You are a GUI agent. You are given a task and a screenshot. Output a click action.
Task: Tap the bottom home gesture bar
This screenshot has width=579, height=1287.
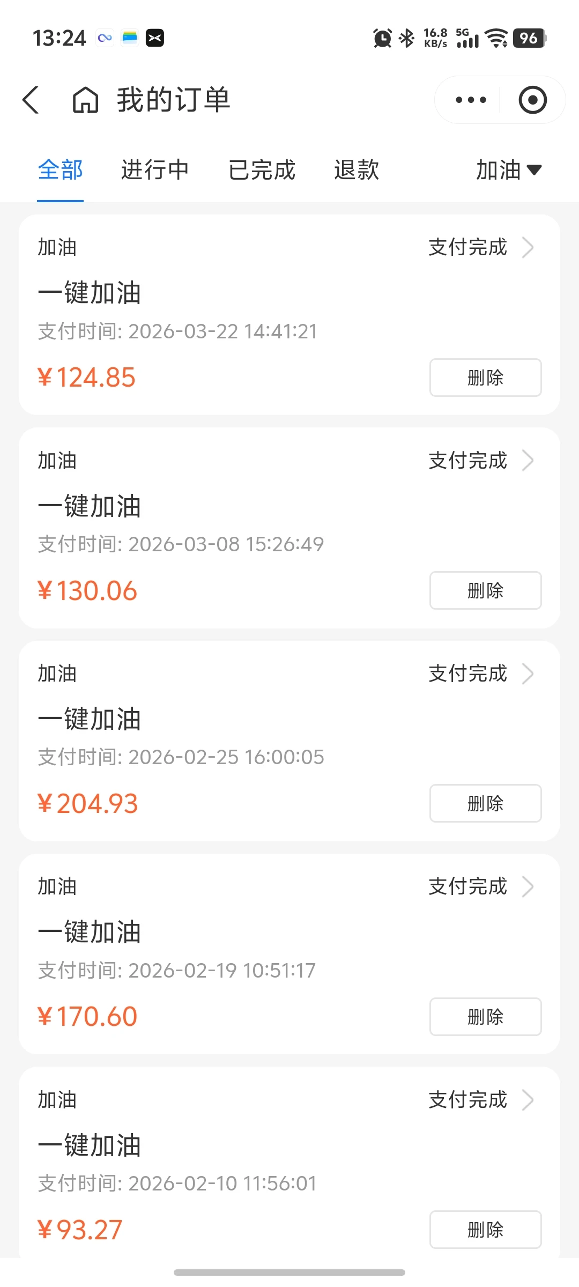click(289, 1273)
